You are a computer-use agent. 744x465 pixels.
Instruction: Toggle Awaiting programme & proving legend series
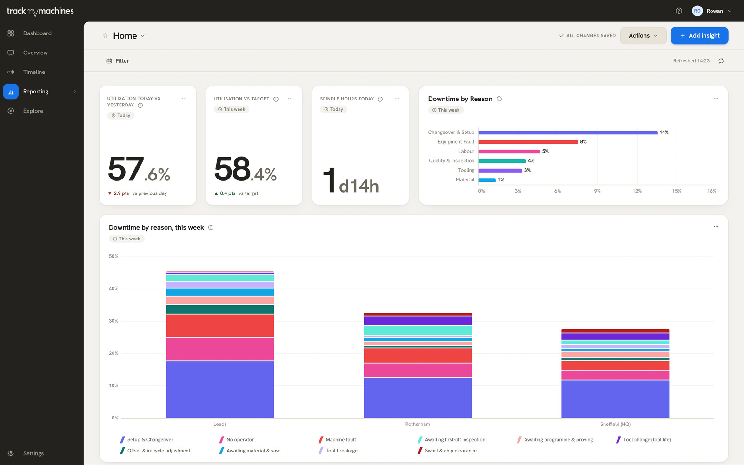pyautogui.click(x=555, y=440)
